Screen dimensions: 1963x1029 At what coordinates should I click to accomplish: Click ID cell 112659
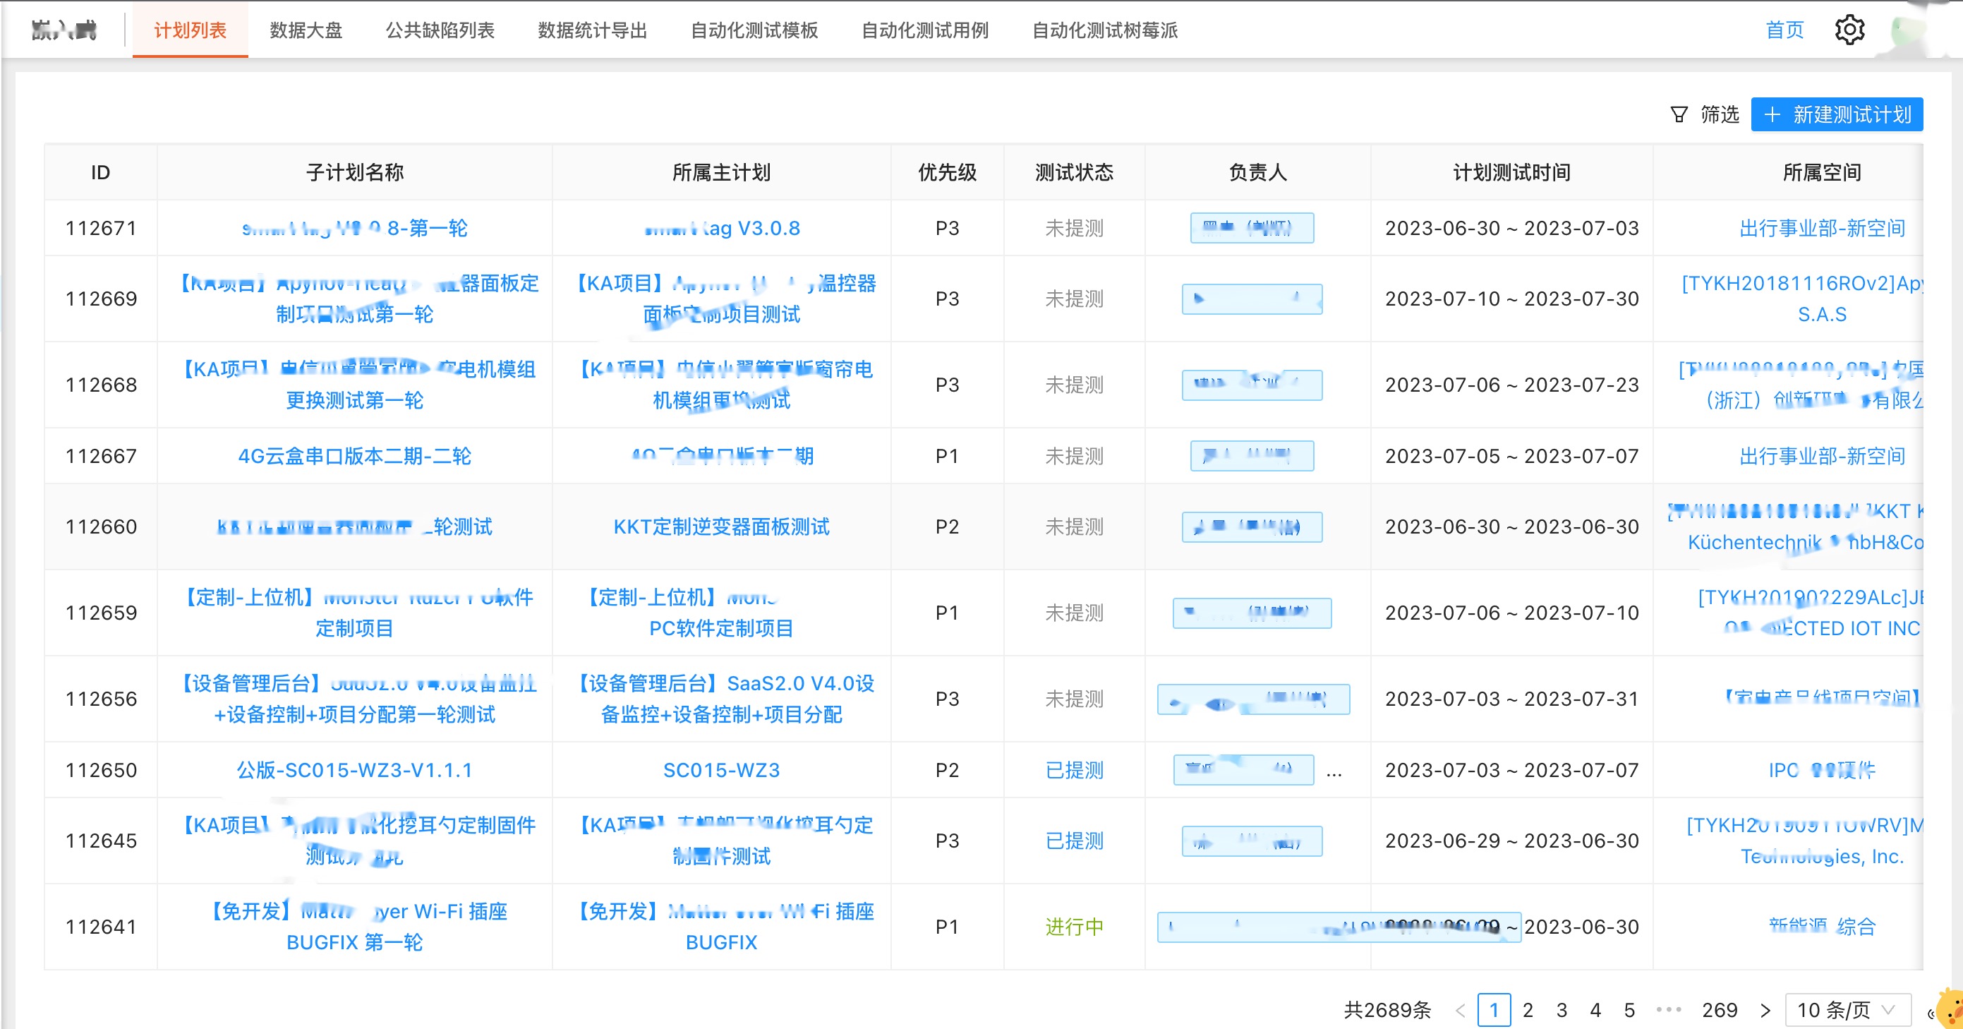[102, 613]
